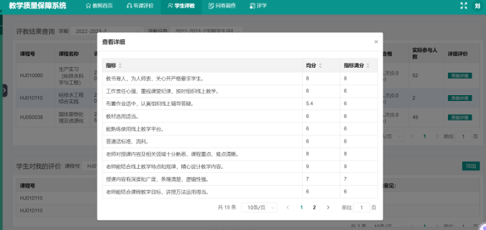View details for course HJ010060
This screenshot has height=230, width=486.
(460, 75)
